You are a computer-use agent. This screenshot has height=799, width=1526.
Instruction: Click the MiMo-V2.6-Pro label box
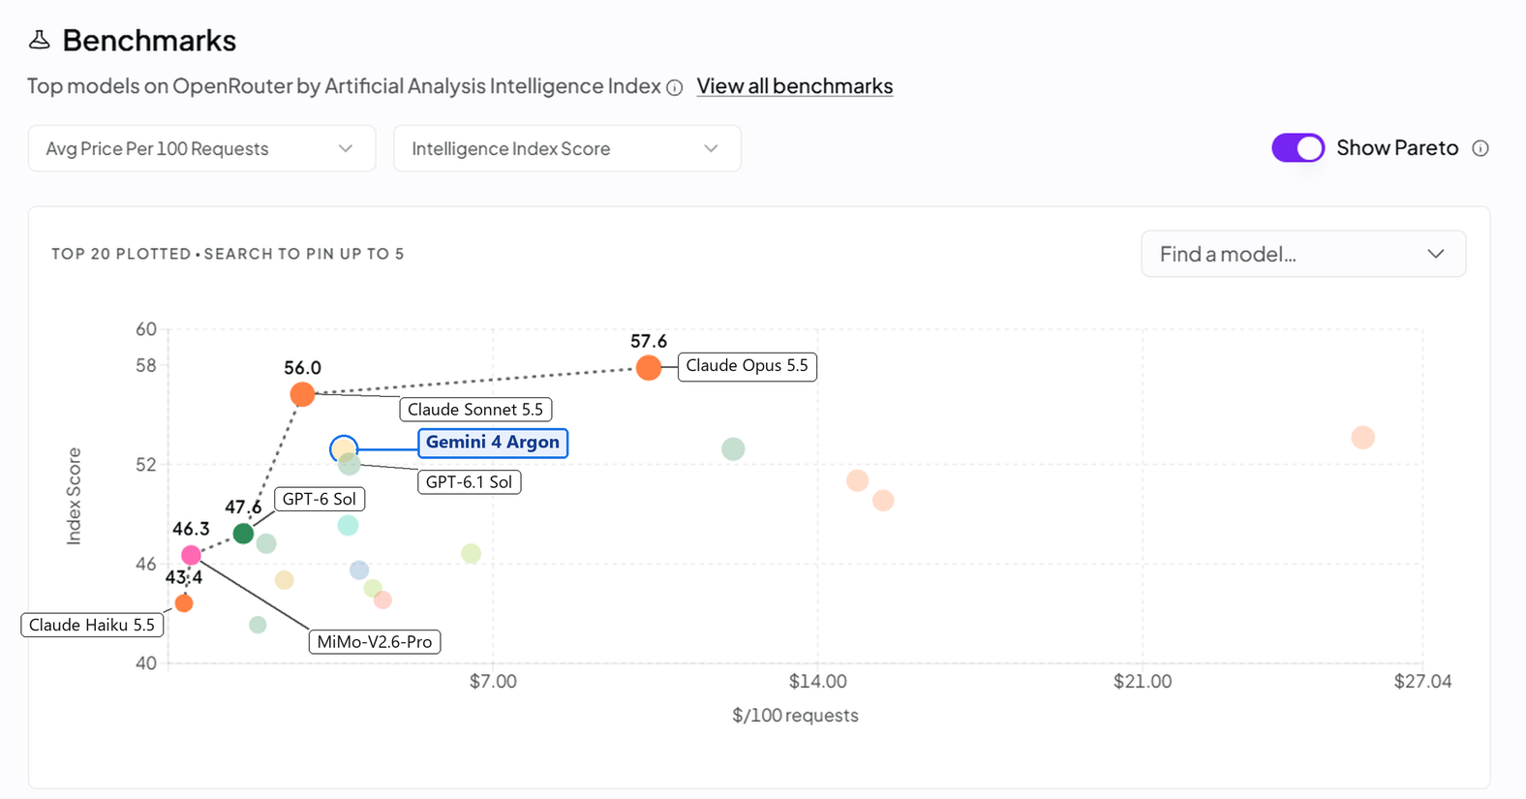click(x=375, y=641)
